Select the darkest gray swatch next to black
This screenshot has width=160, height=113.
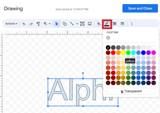[113, 48]
